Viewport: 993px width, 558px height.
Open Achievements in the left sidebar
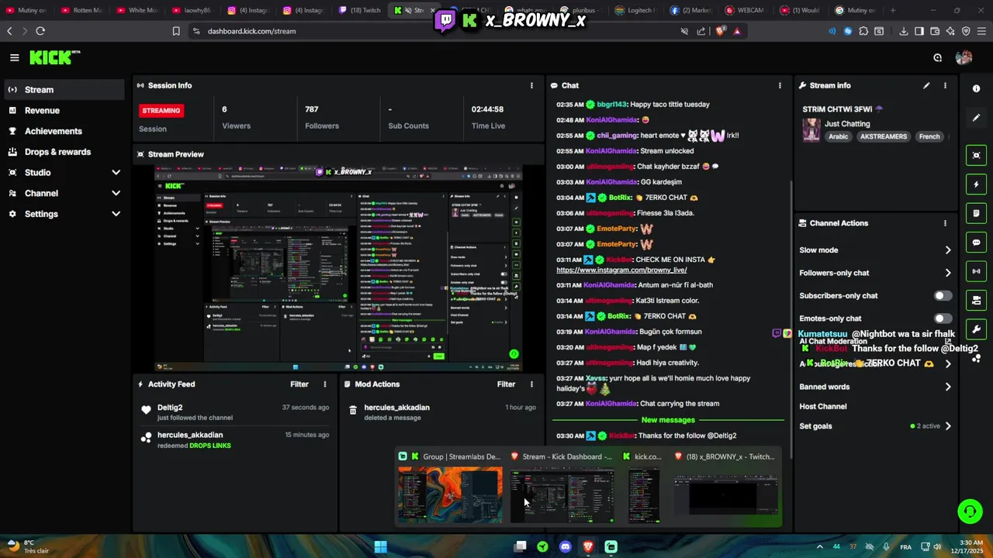[64, 131]
